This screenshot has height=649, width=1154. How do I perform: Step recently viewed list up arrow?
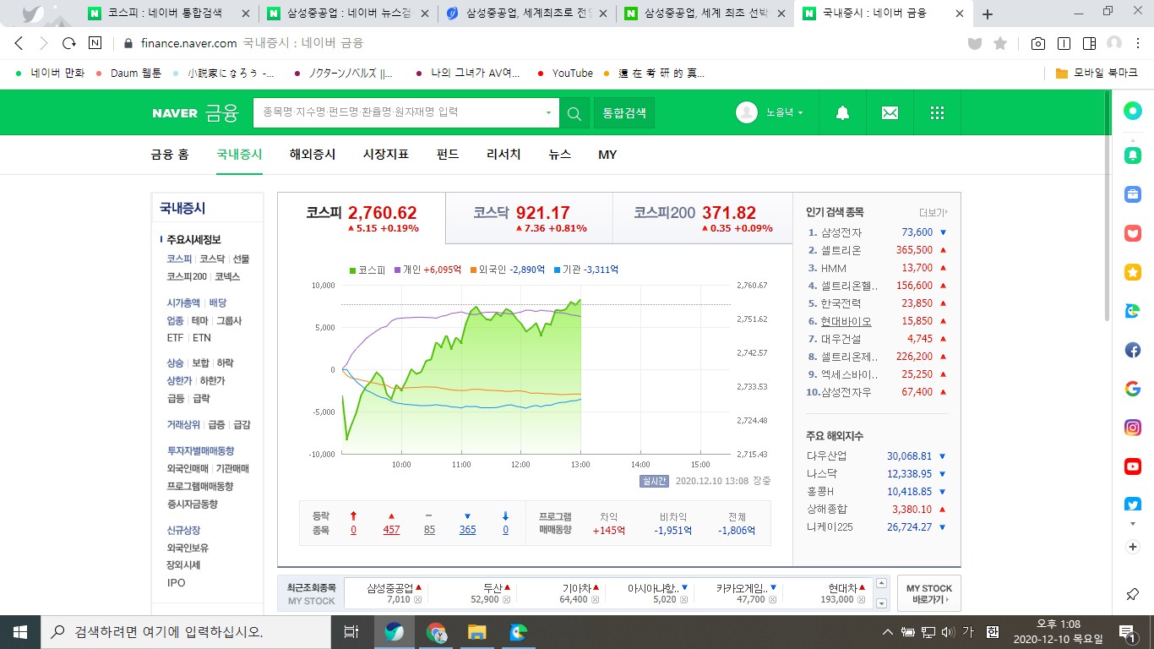pos(882,583)
